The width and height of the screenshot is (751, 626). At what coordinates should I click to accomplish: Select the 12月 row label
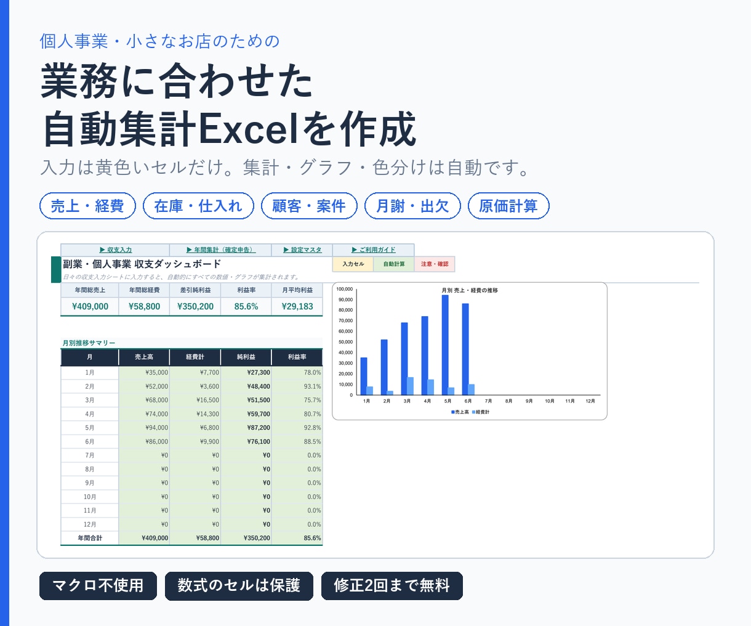point(90,524)
